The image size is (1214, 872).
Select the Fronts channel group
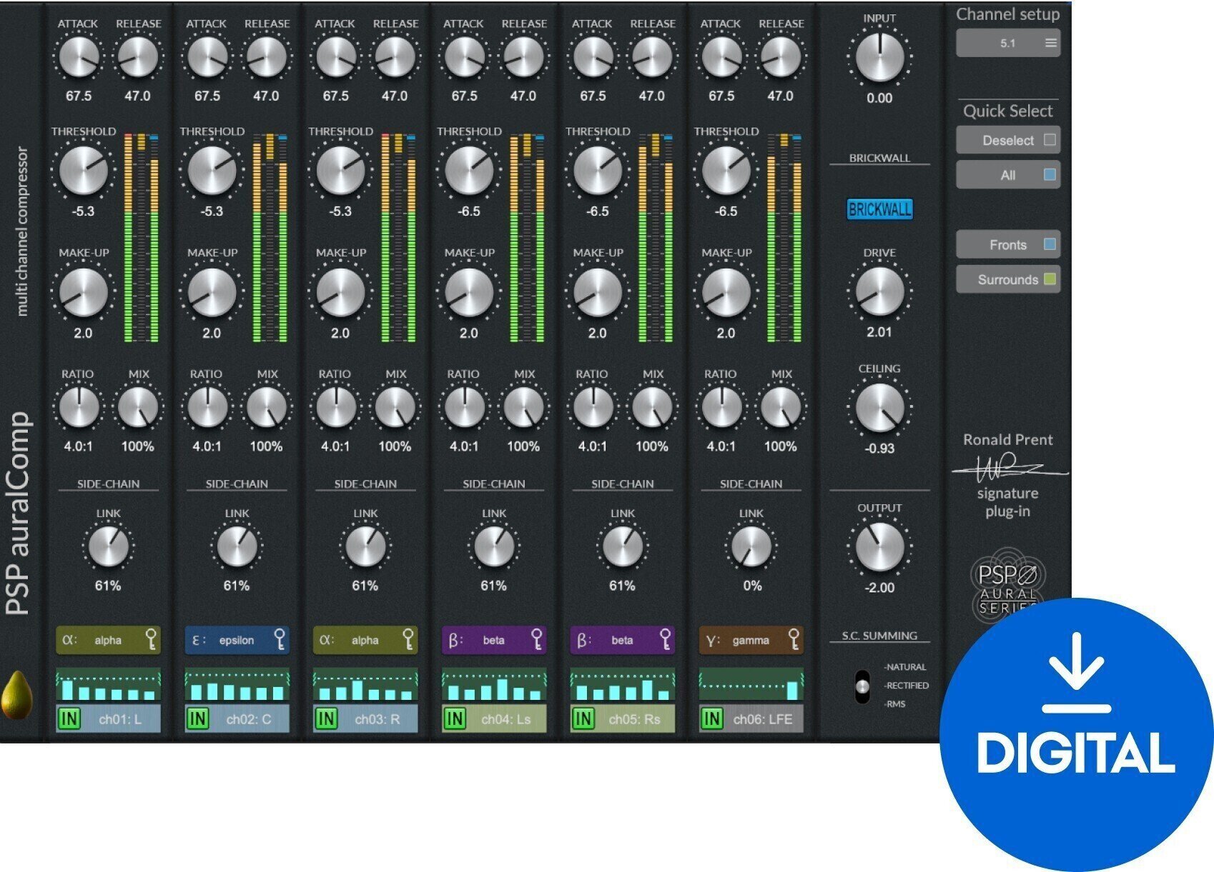(1008, 245)
